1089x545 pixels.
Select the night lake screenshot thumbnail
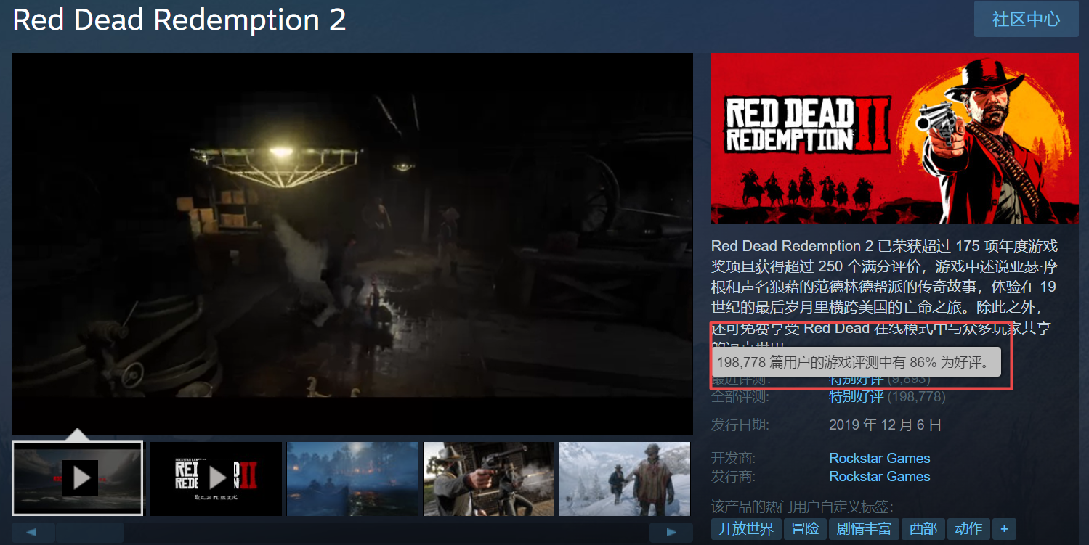[352, 479]
